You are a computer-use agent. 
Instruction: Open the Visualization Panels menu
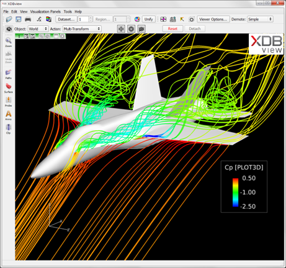[x=45, y=12]
